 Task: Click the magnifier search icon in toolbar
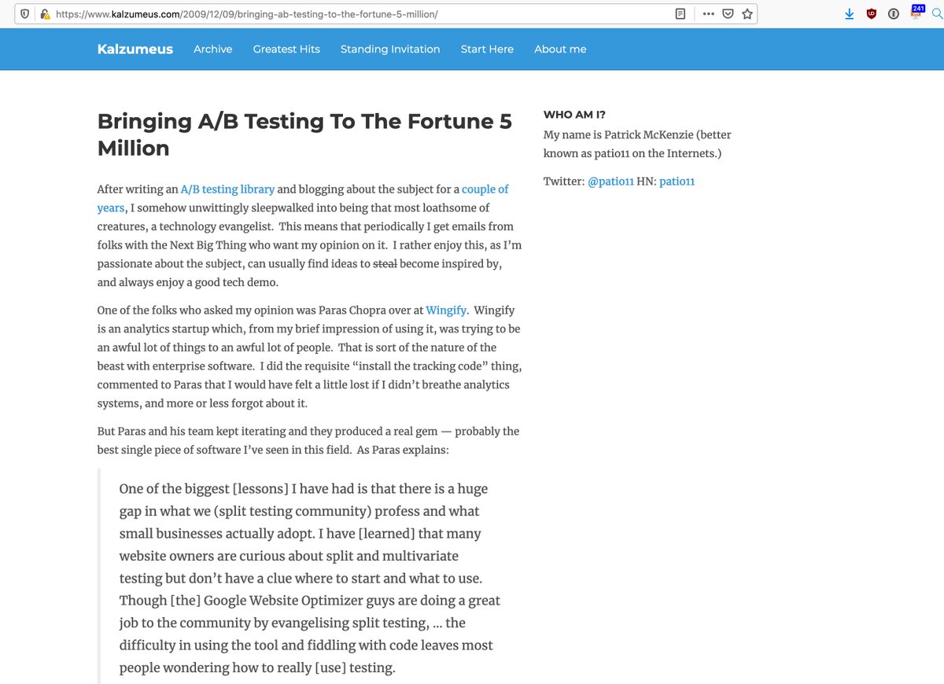click(936, 14)
